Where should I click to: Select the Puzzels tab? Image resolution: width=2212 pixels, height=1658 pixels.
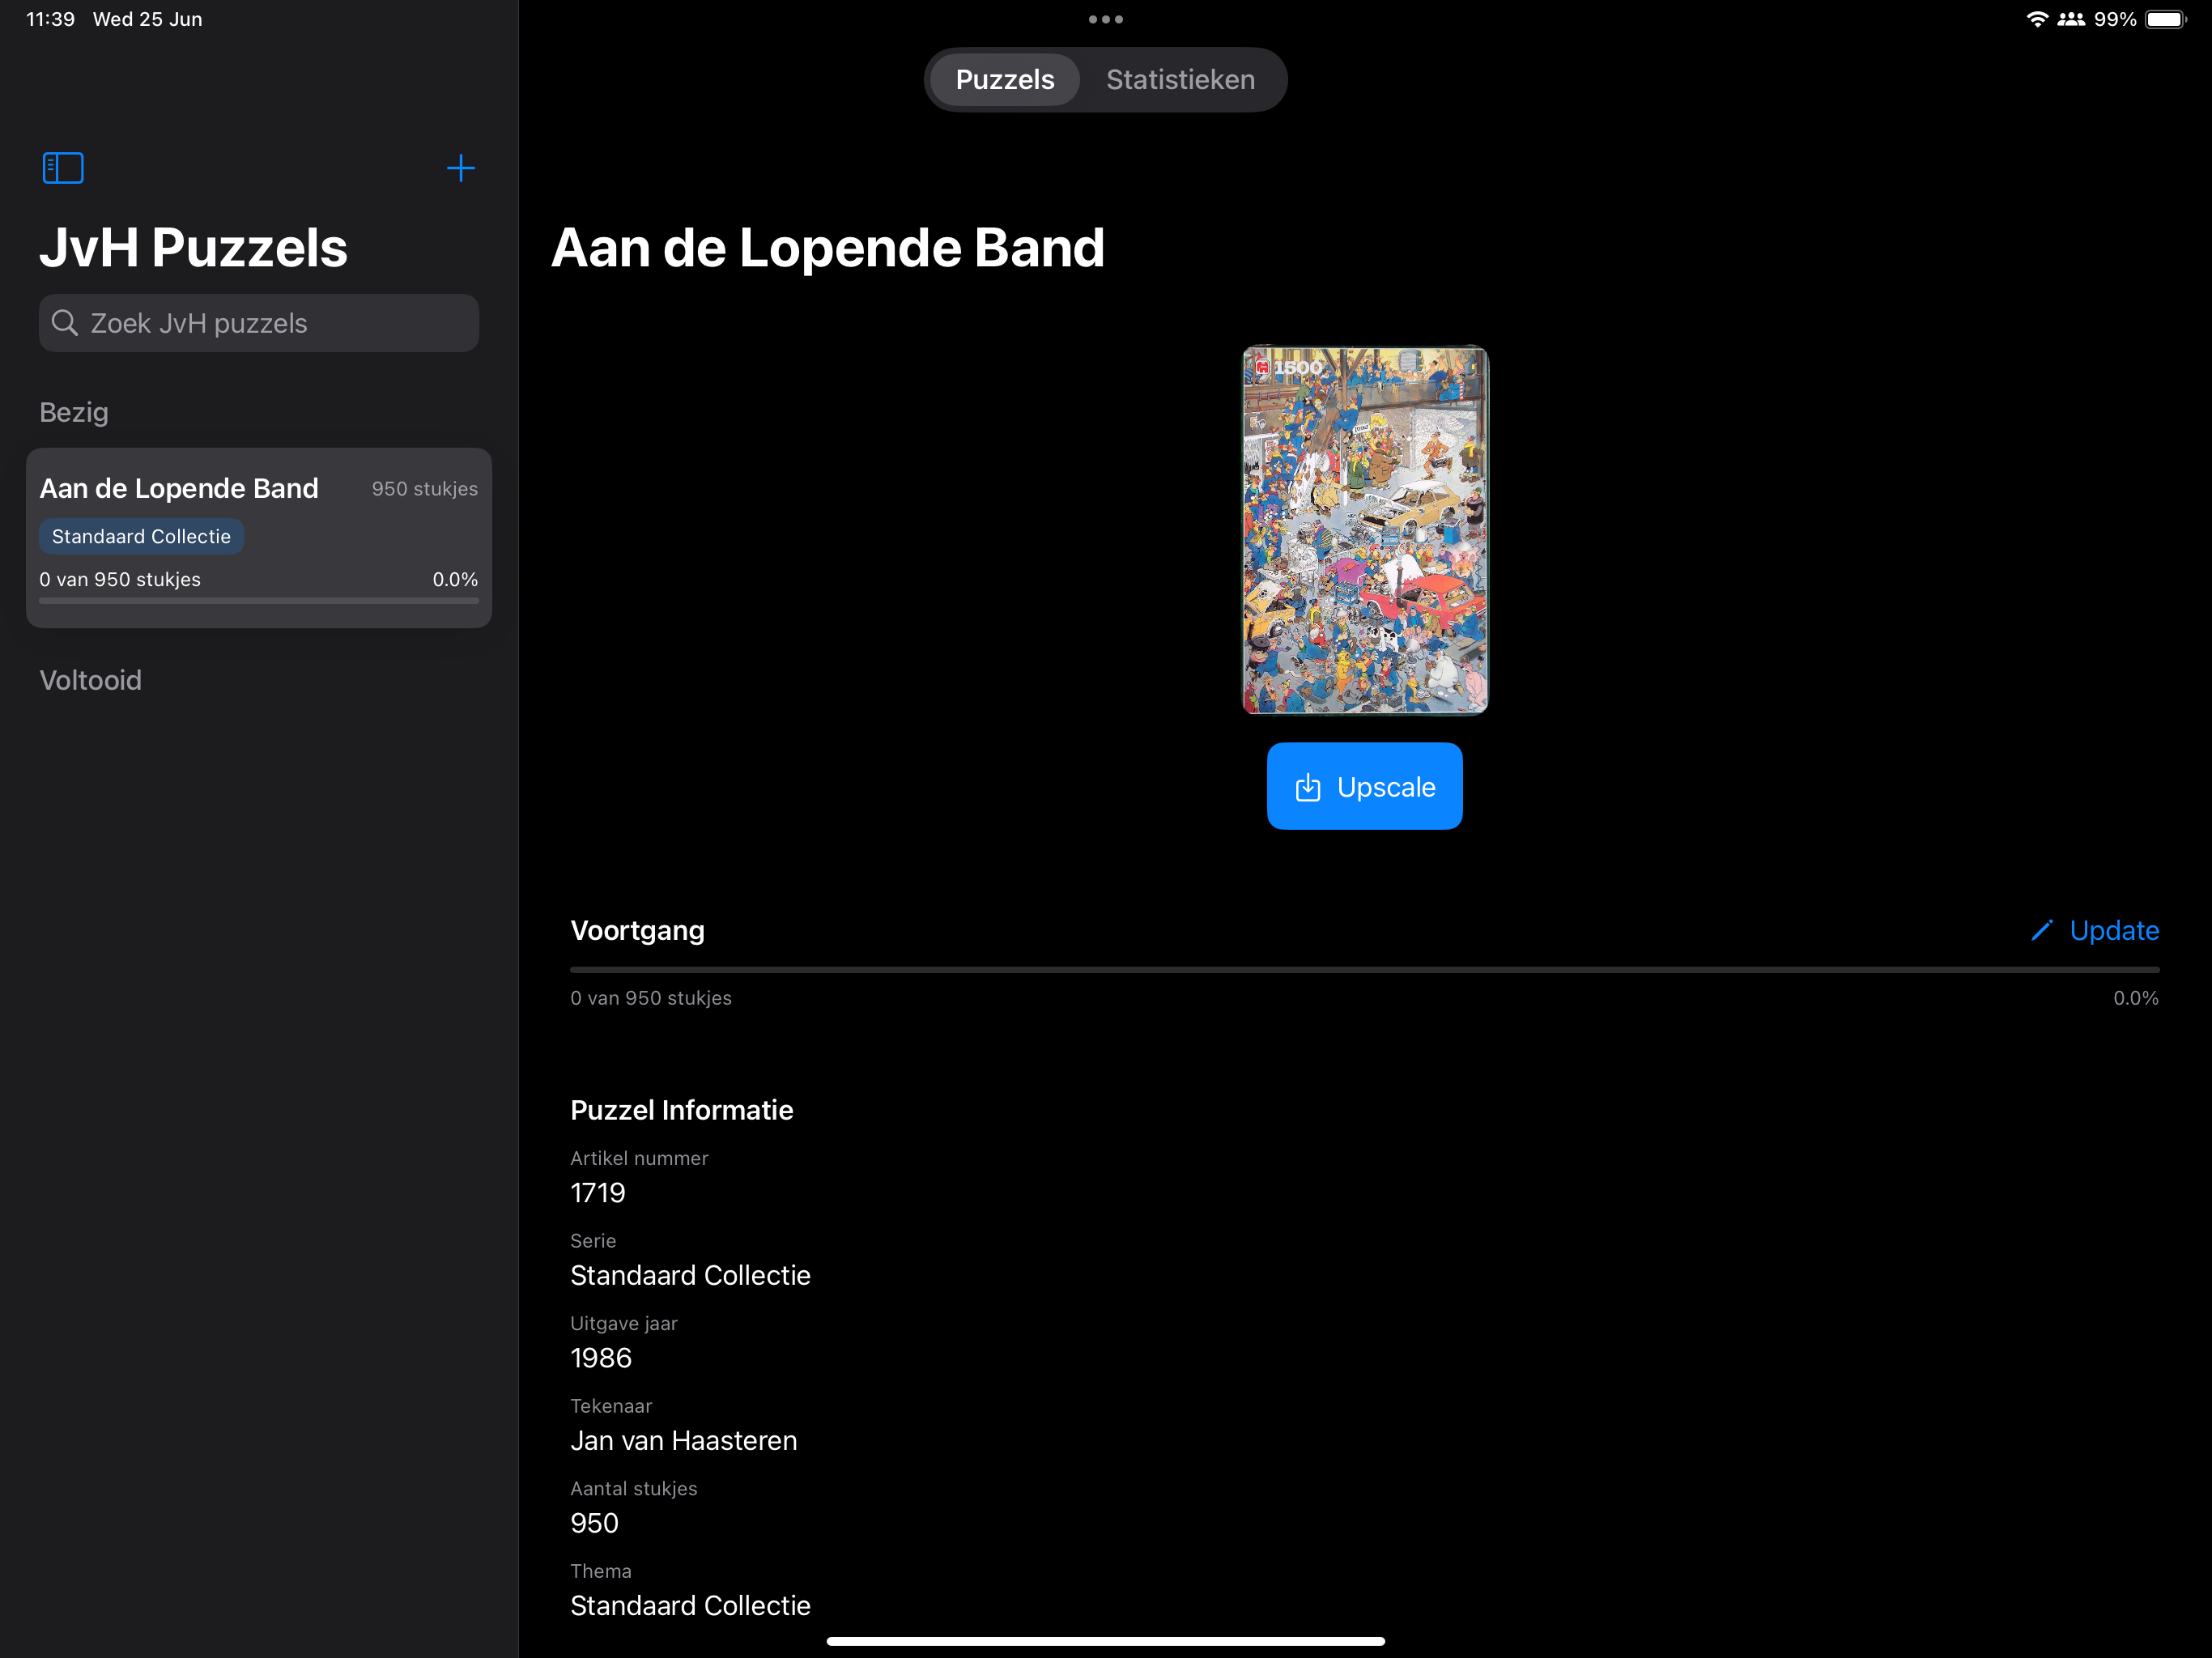click(x=1004, y=79)
